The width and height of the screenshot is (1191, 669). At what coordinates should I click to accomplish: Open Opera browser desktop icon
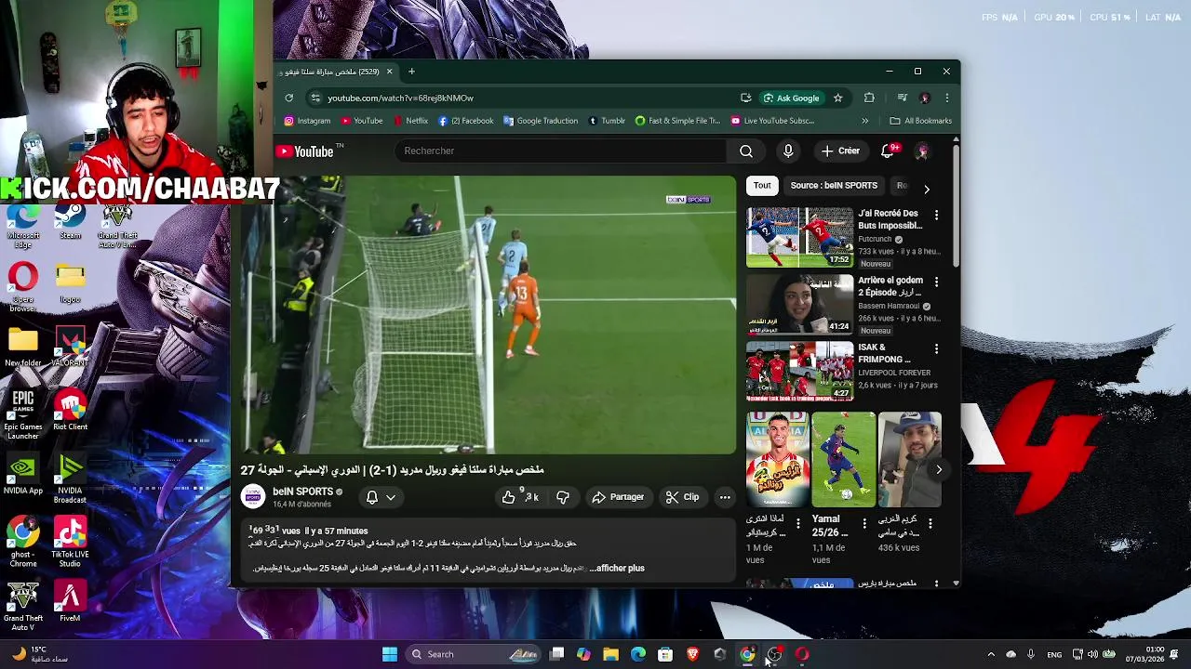pos(23,287)
